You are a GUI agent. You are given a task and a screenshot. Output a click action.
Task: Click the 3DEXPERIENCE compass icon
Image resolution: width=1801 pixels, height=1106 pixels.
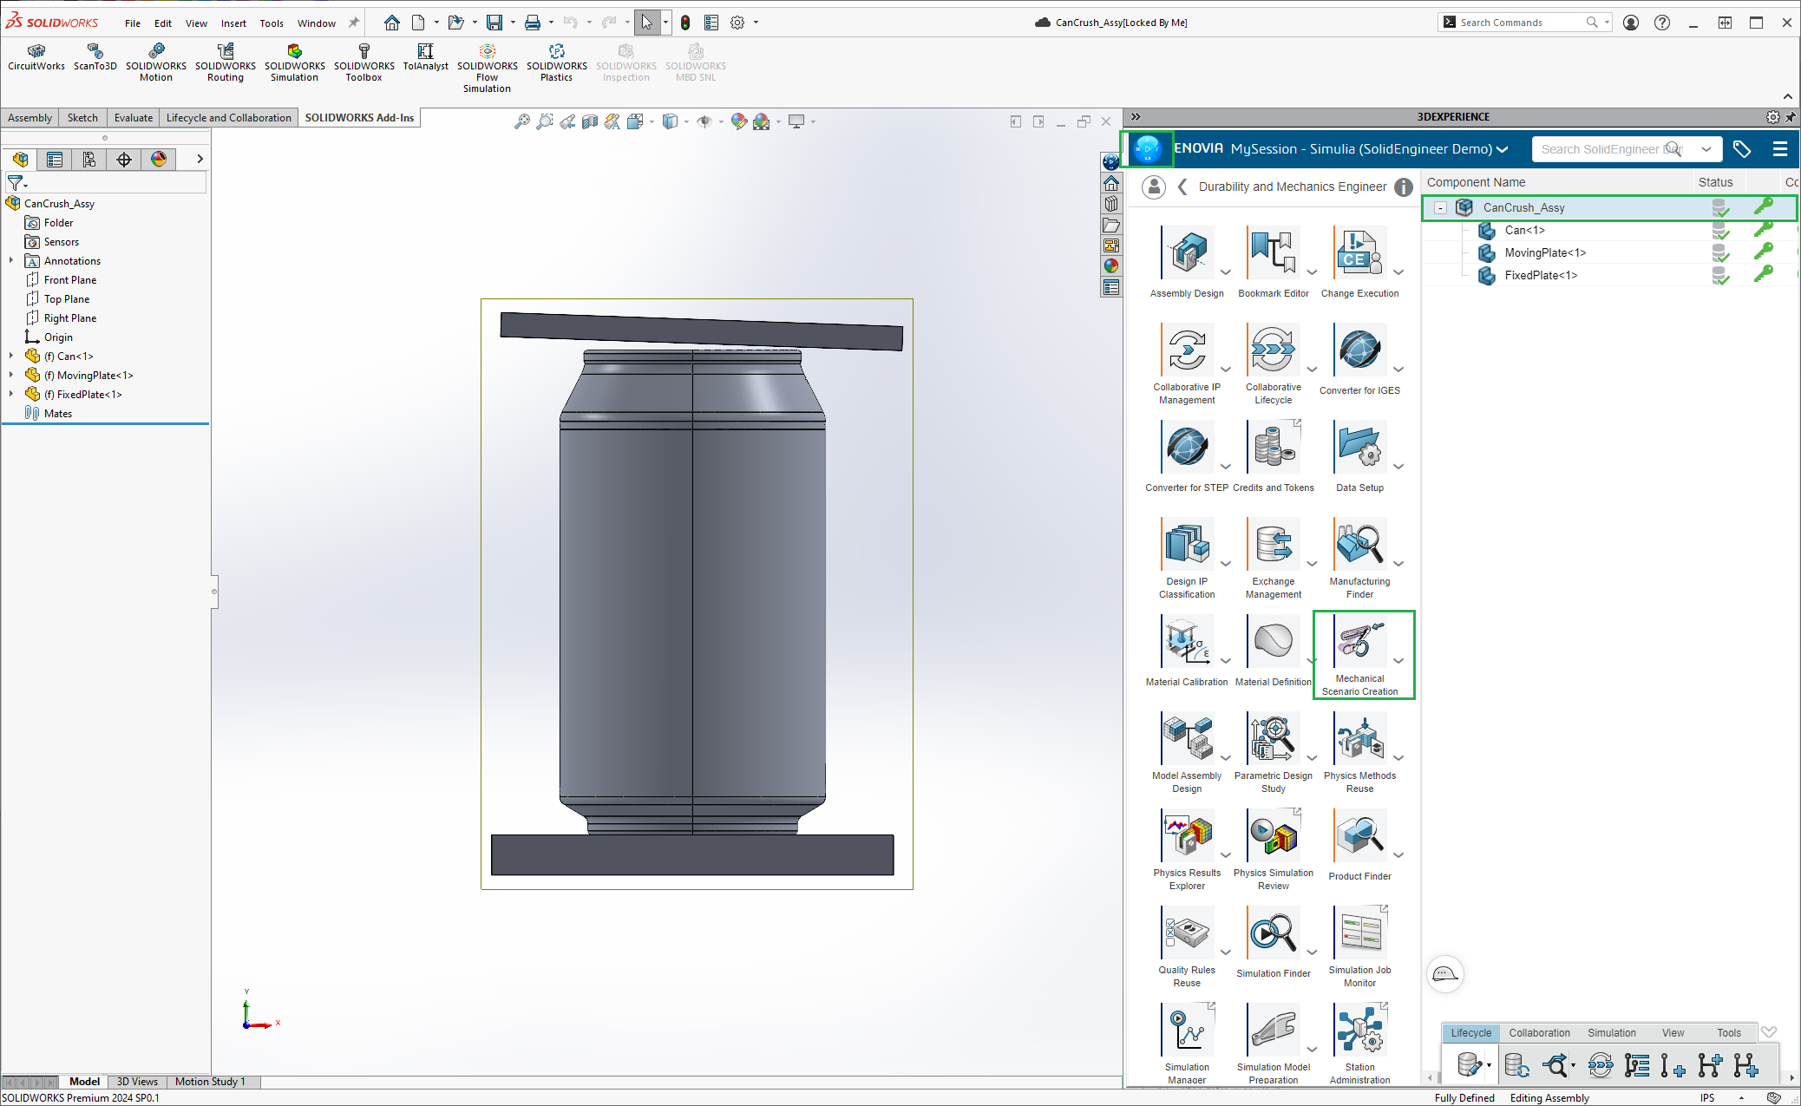pyautogui.click(x=1147, y=149)
